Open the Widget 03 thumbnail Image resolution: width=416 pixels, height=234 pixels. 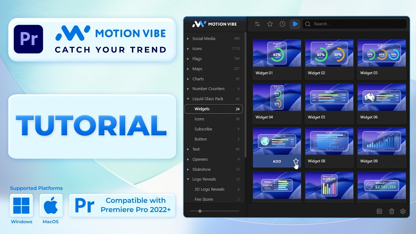pos(382,53)
